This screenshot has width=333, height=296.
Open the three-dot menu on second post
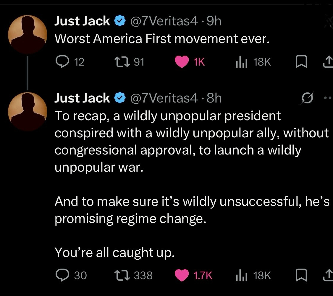[328, 98]
